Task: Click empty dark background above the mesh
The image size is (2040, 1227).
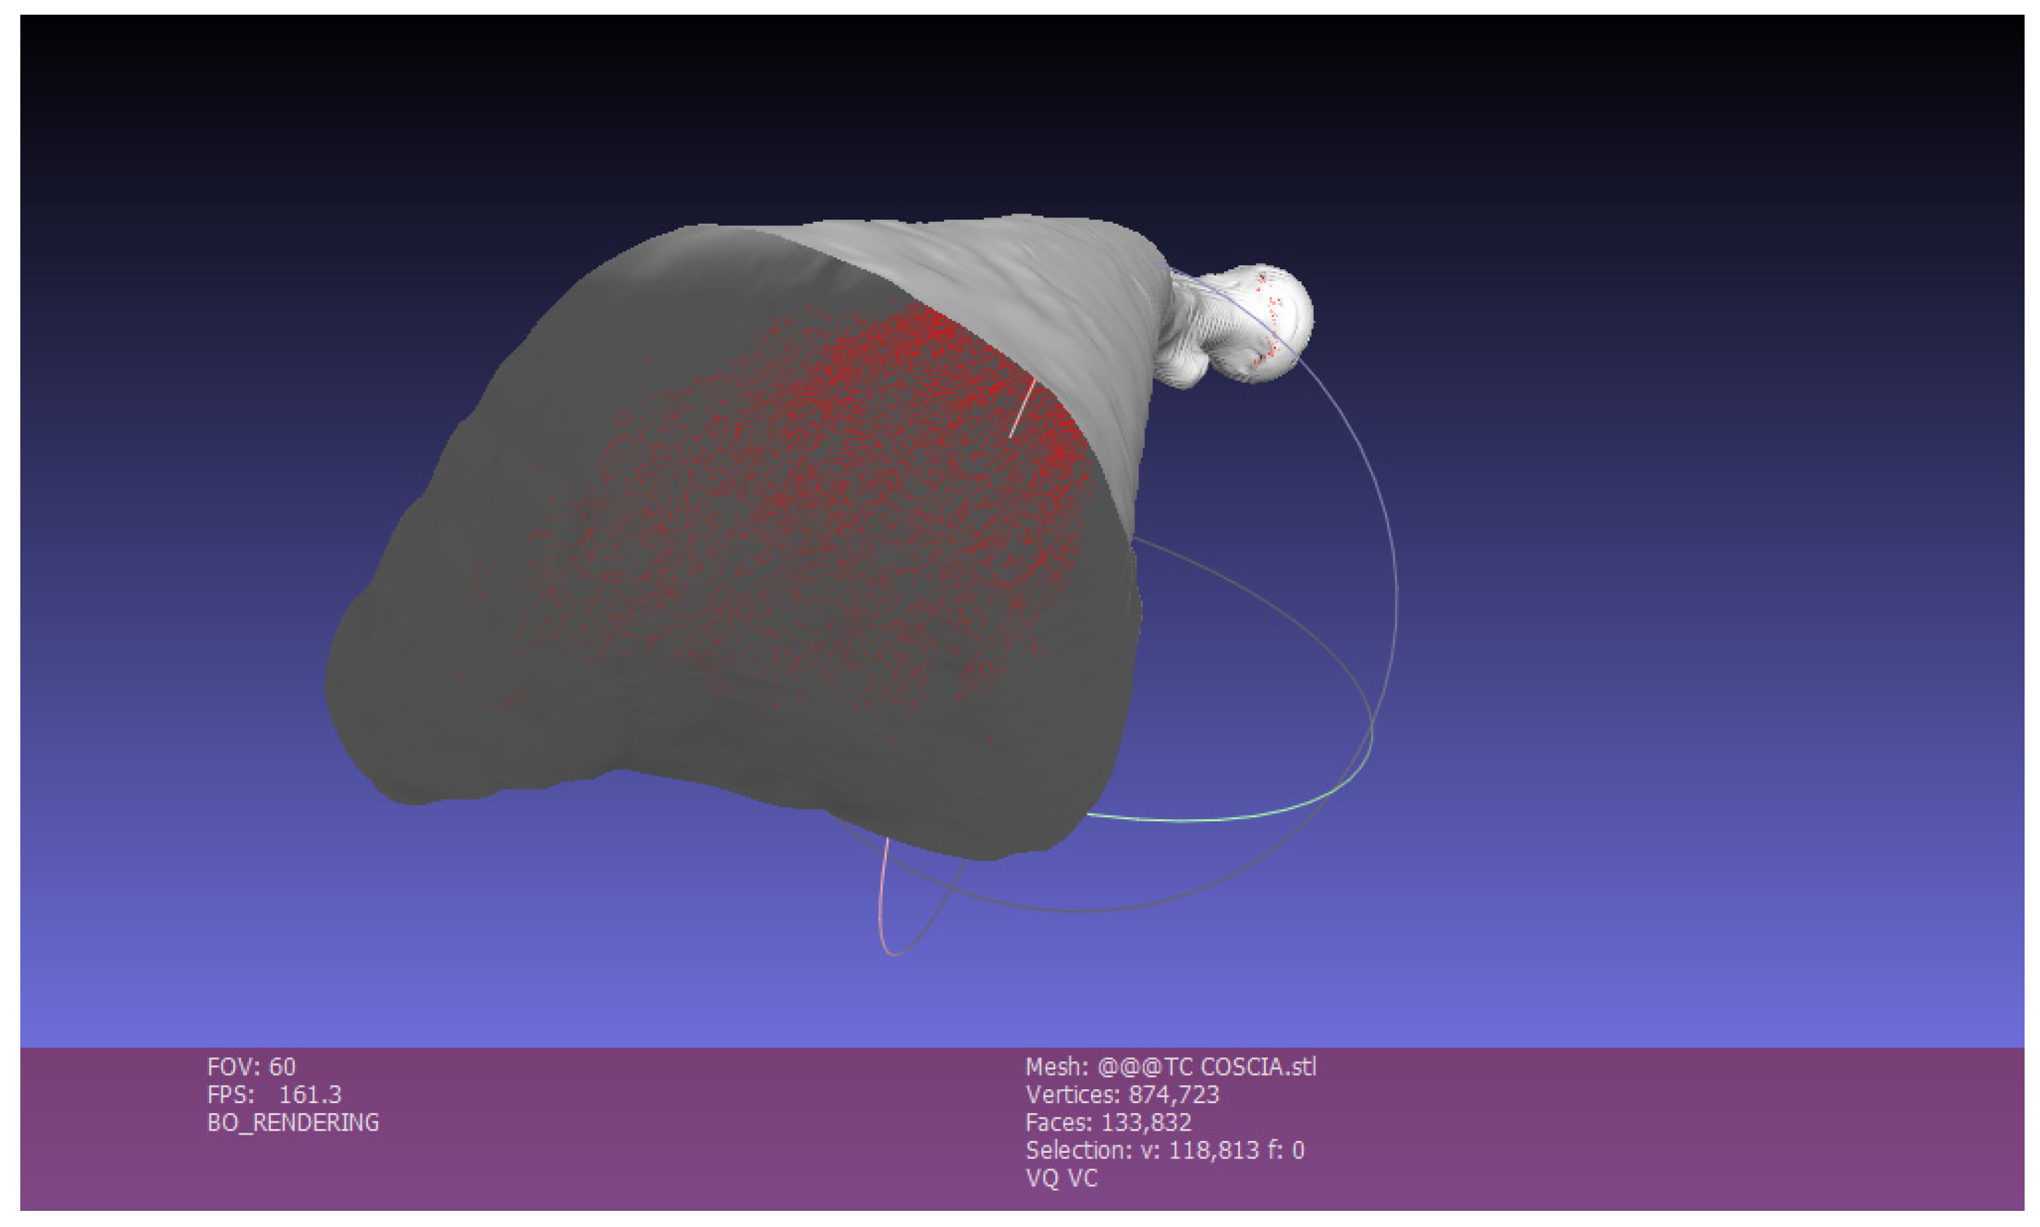Action: (x=827, y=108)
